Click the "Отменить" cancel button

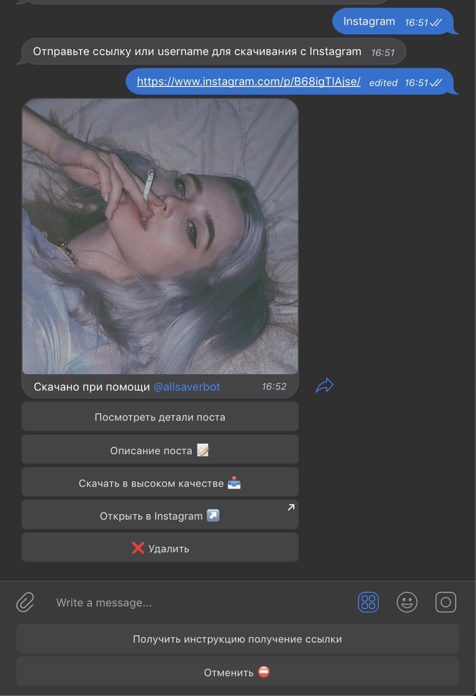[x=237, y=672]
